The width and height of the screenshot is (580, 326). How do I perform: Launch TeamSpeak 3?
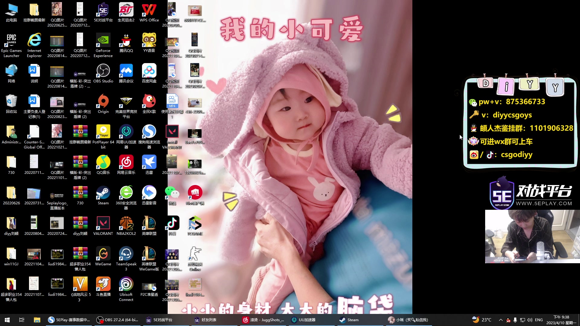click(x=126, y=259)
